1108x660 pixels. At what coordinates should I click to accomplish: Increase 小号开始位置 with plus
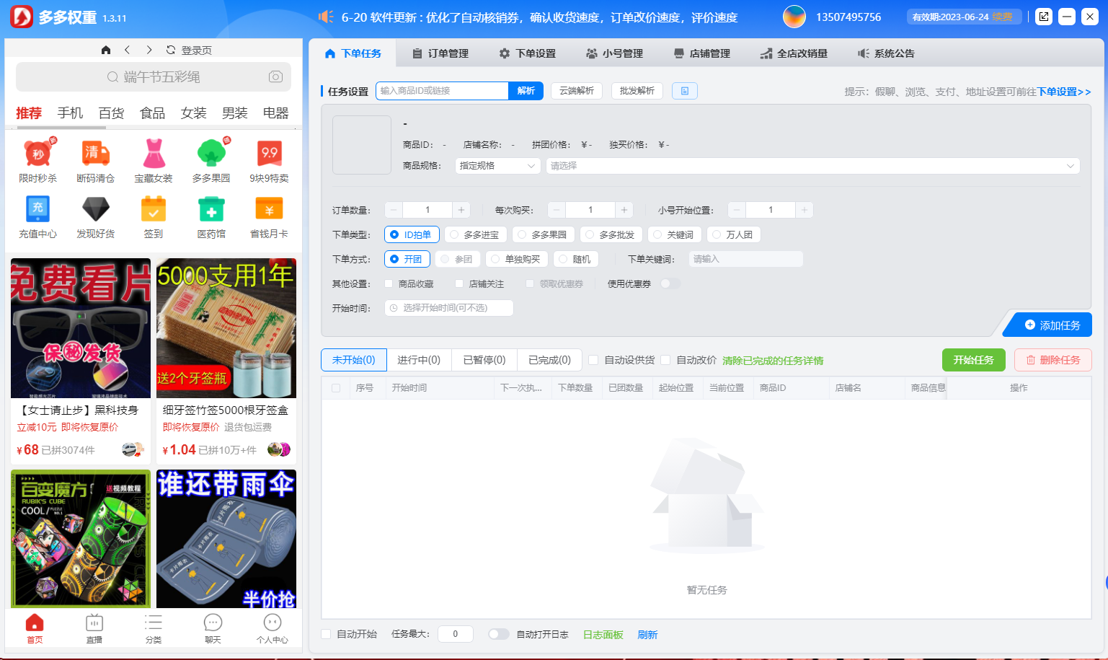point(805,210)
